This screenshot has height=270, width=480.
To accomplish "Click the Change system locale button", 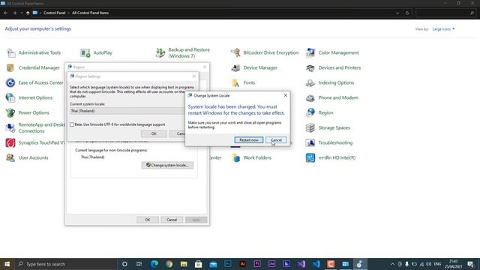I will point(167,165).
